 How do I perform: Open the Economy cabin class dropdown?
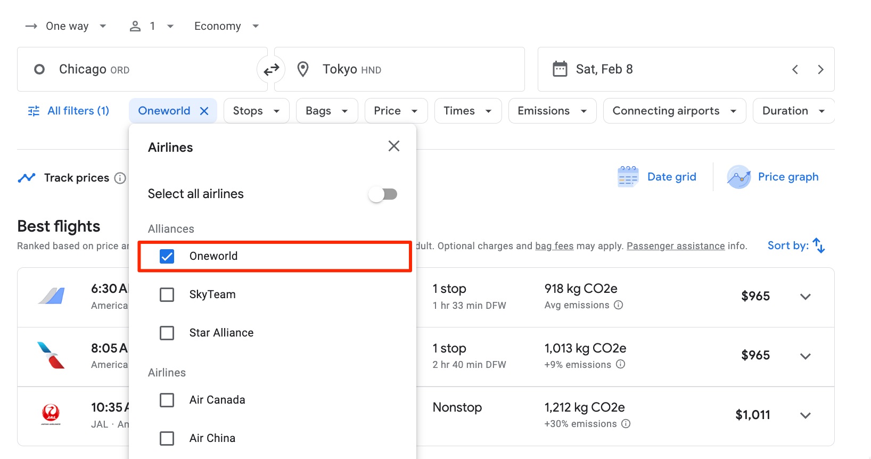coord(226,26)
